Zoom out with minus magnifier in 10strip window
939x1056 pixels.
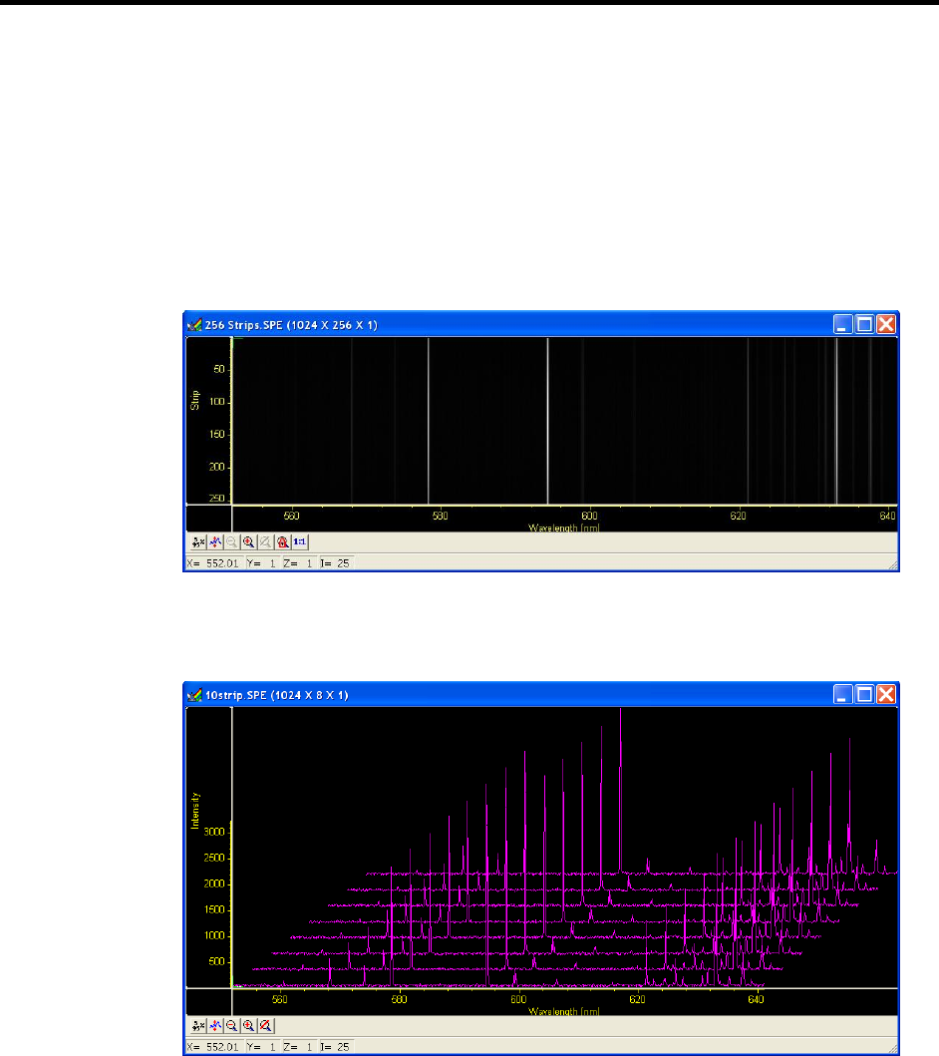point(232,1026)
